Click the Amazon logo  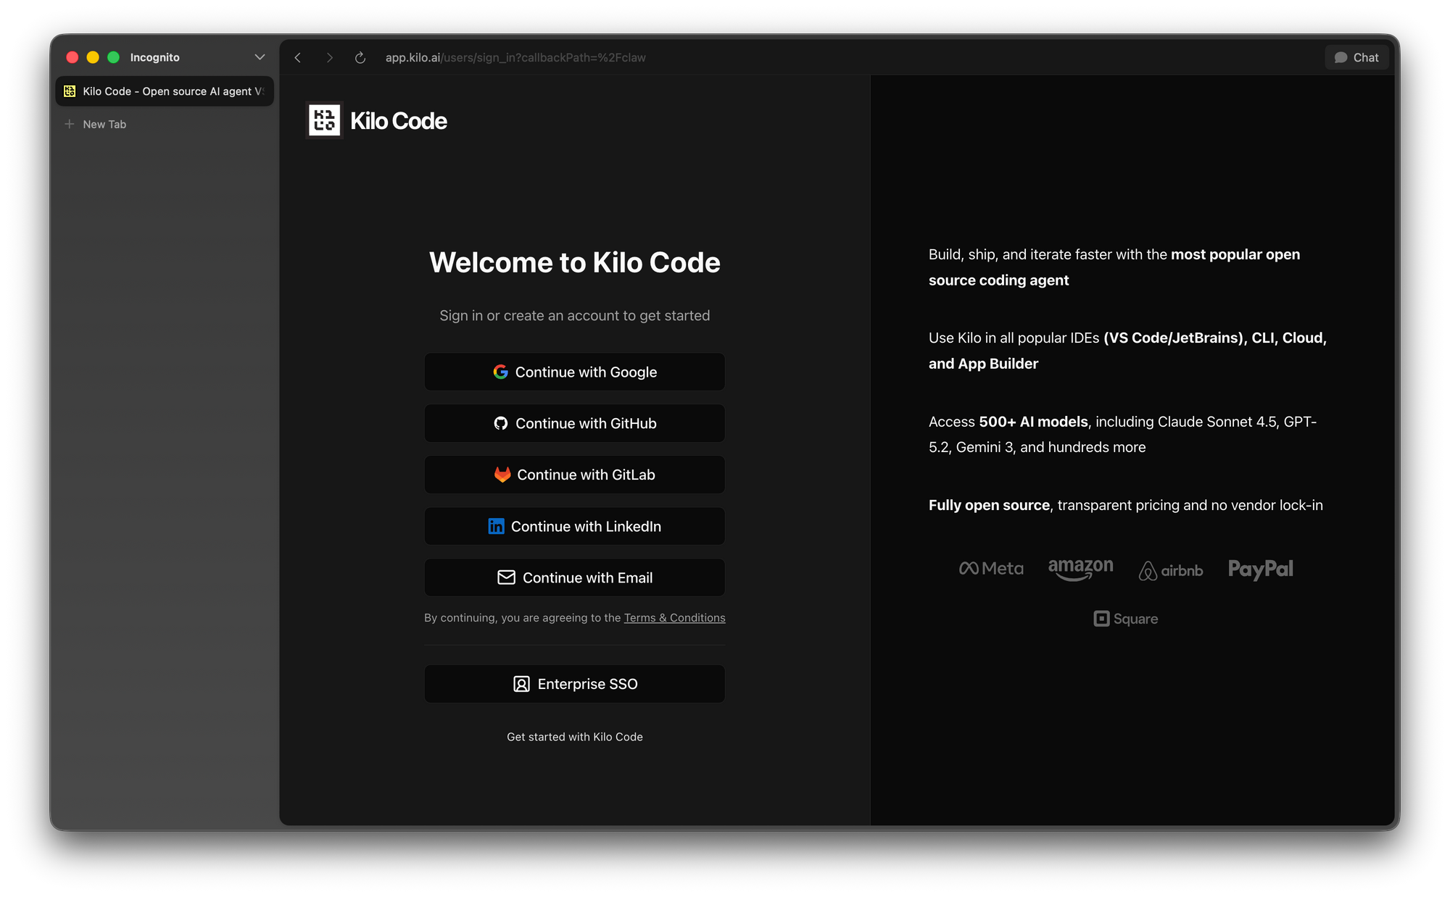click(1080, 569)
